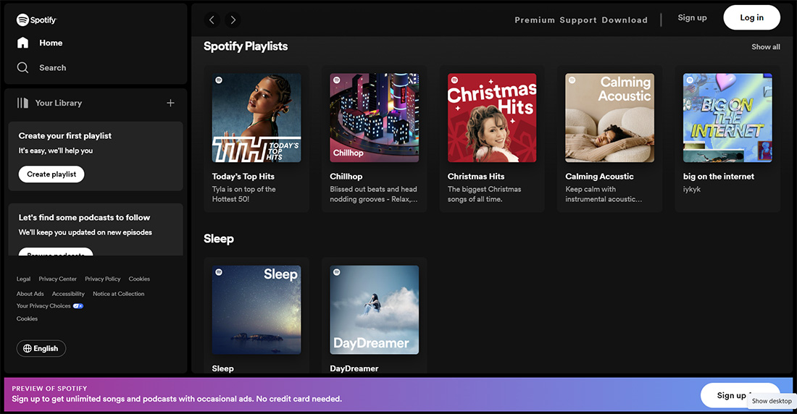Open the DayDreamer playlist cover
797x414 pixels.
click(x=374, y=310)
